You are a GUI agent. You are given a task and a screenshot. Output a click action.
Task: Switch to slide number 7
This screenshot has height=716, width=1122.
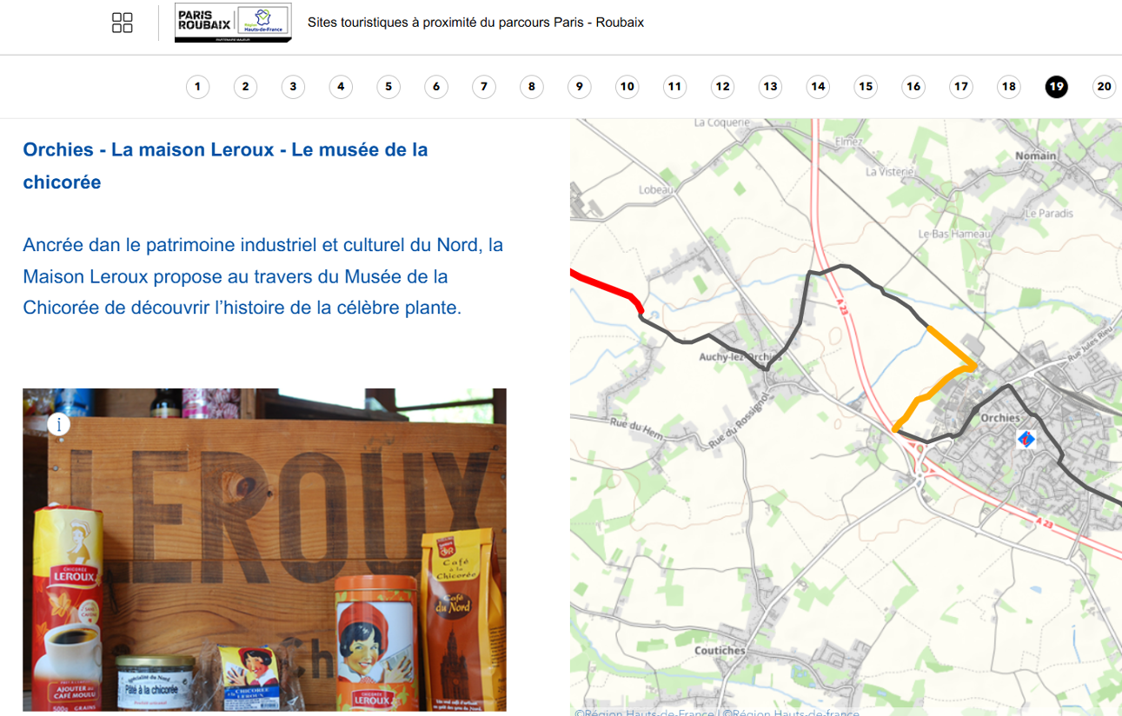483,87
